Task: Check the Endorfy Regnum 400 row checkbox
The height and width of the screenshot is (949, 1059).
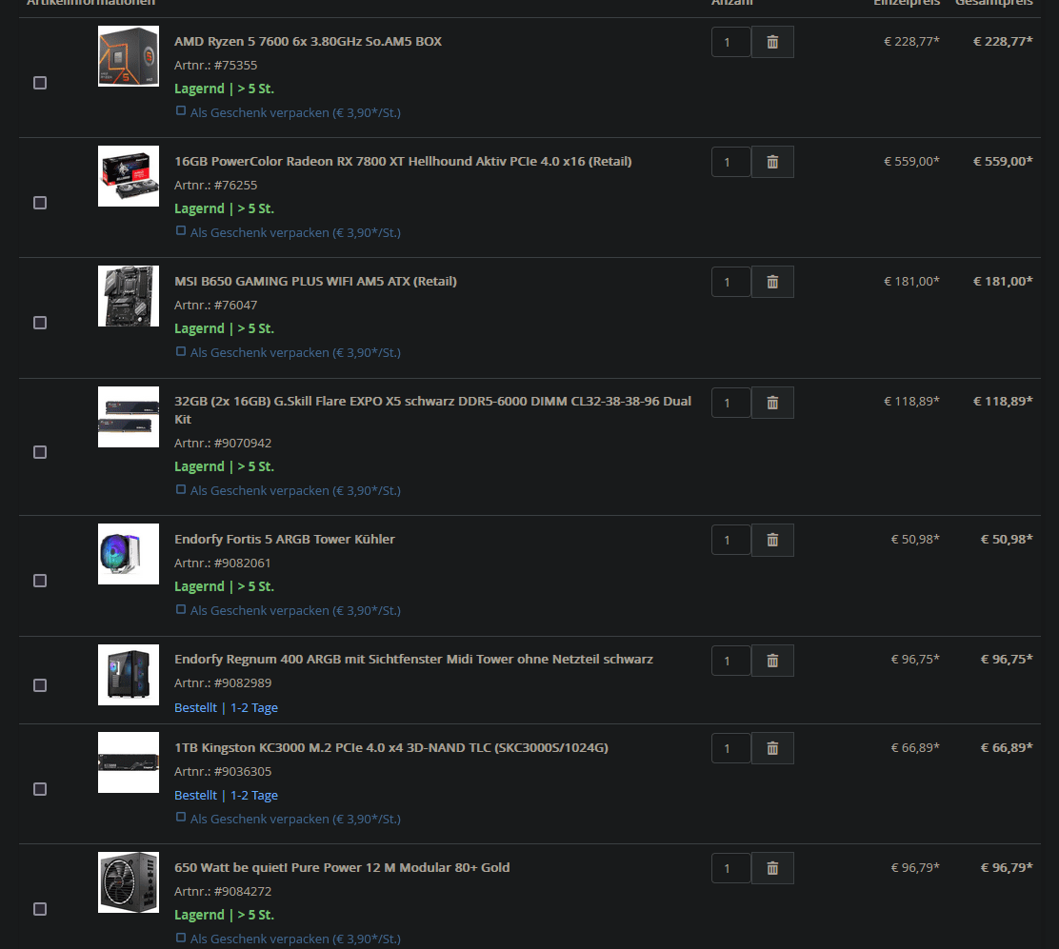Action: [40, 685]
